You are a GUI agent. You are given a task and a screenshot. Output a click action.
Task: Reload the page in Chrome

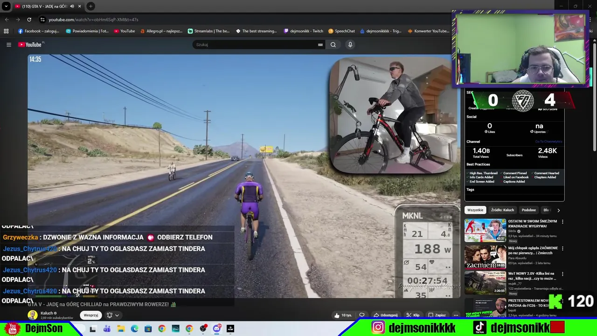29,20
